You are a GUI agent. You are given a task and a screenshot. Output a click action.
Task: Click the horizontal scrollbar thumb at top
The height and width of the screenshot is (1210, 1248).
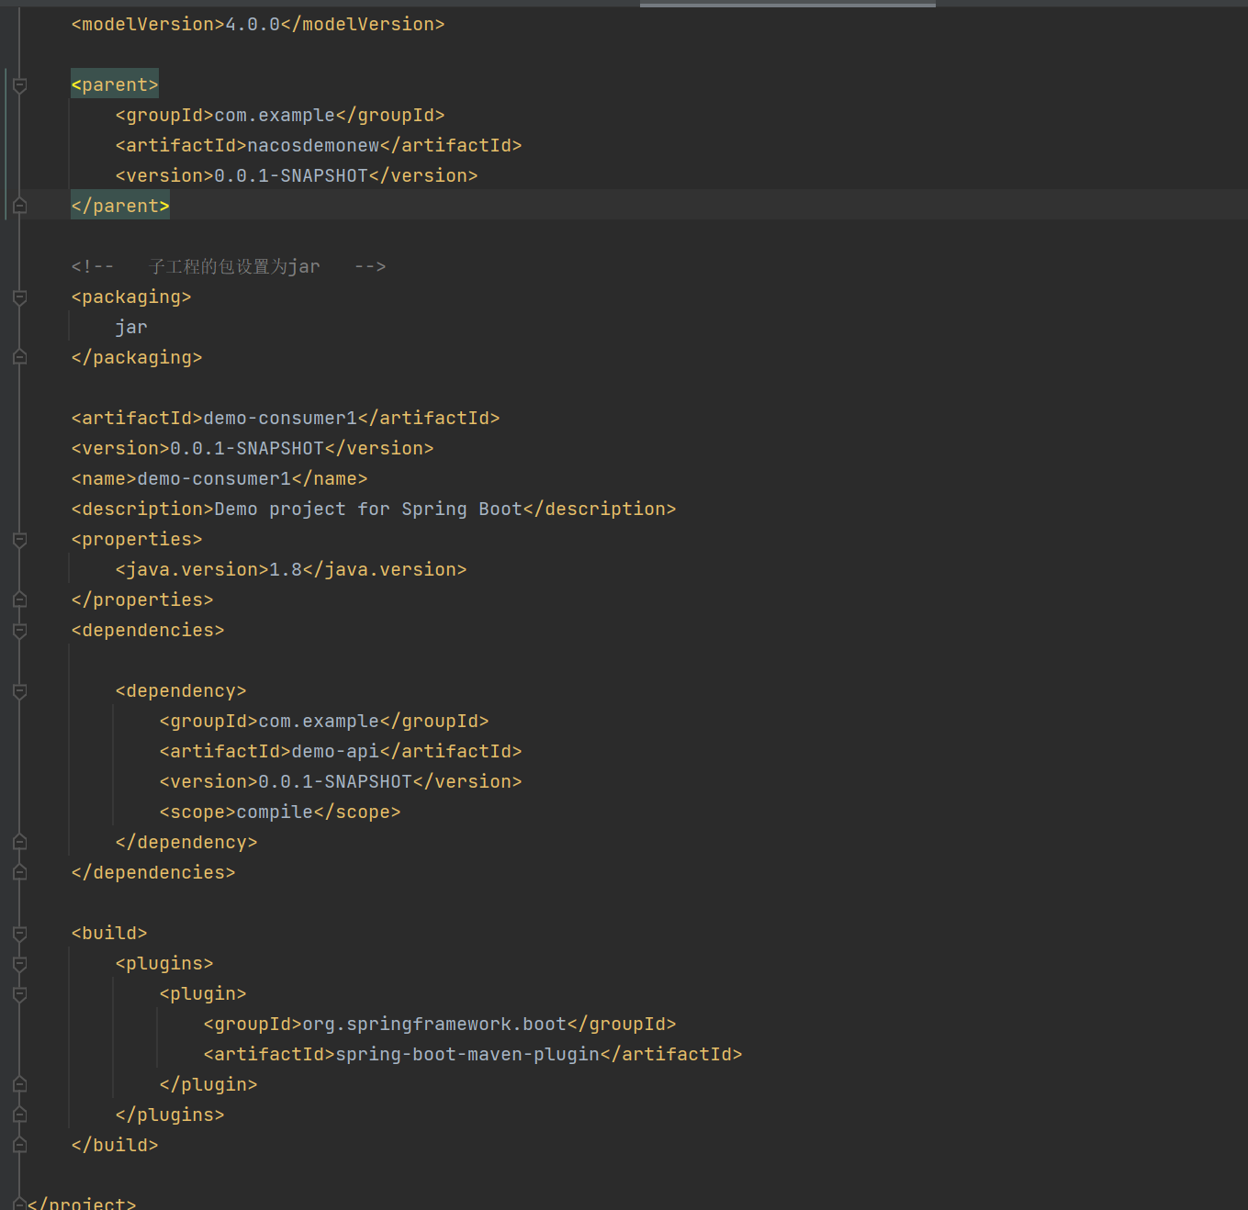[x=788, y=4]
